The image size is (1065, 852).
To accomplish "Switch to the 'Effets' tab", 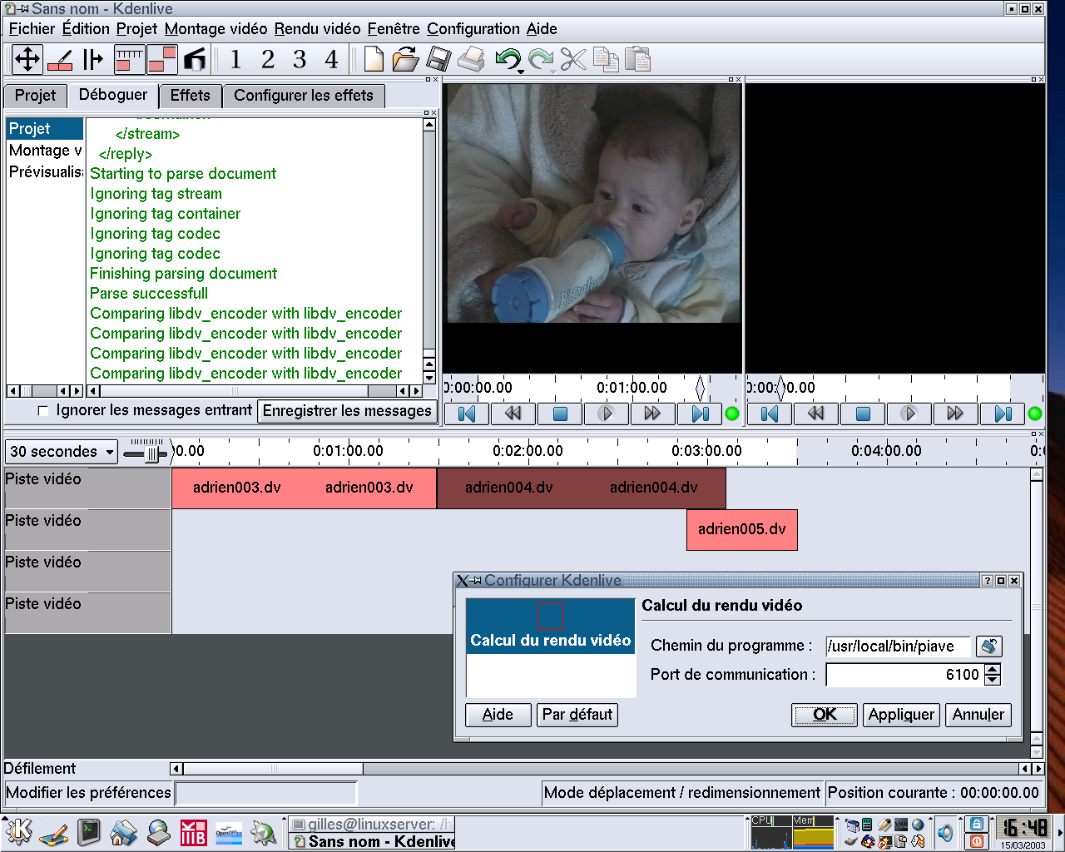I will pos(190,96).
